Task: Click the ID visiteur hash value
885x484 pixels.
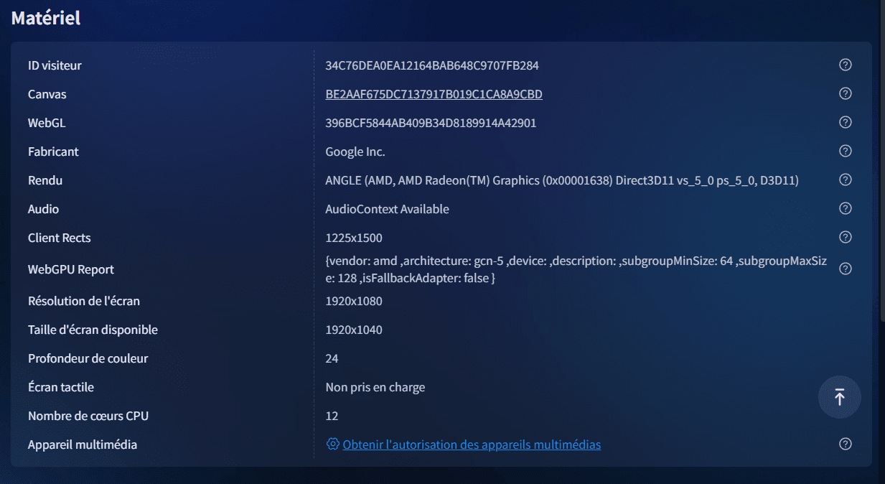Action: pos(431,65)
